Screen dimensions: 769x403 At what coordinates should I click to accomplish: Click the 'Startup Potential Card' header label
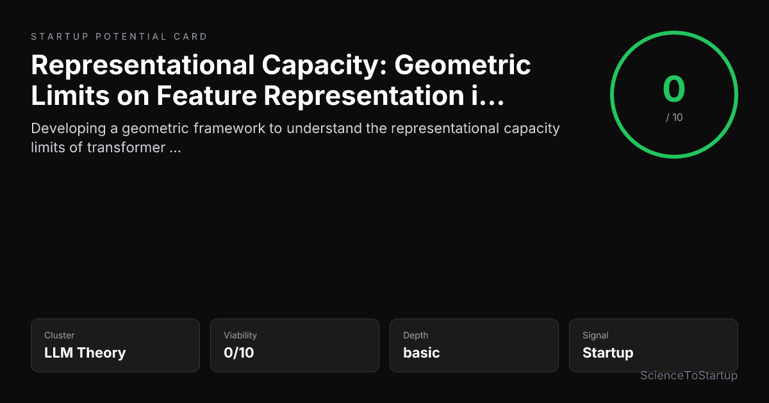(x=119, y=36)
